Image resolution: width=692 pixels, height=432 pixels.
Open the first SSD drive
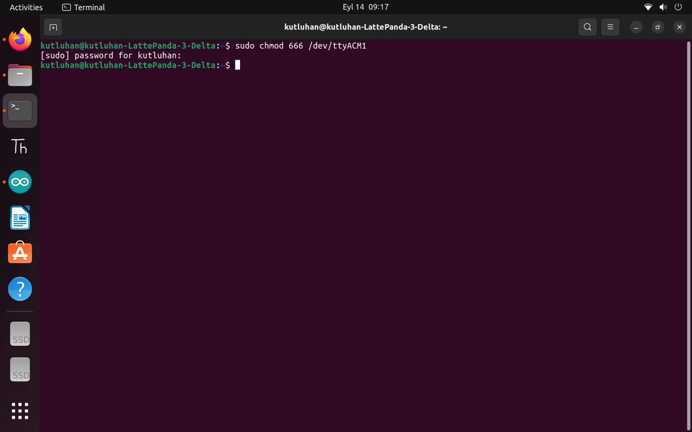(x=20, y=334)
